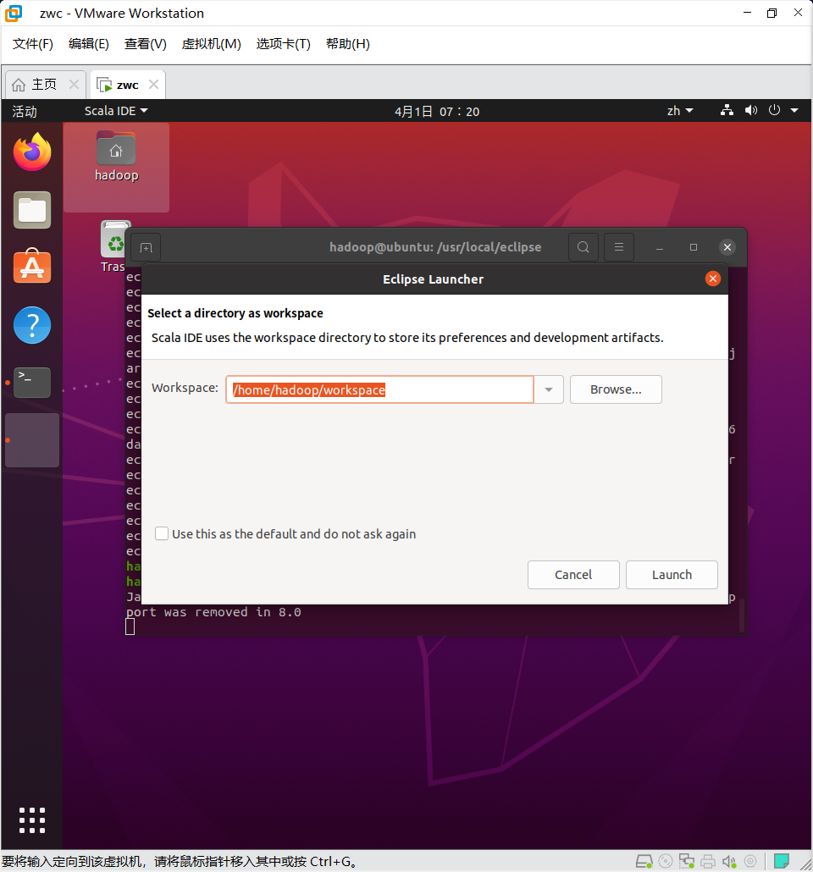
Task: Show applications grid in dock
Action: [x=32, y=820]
